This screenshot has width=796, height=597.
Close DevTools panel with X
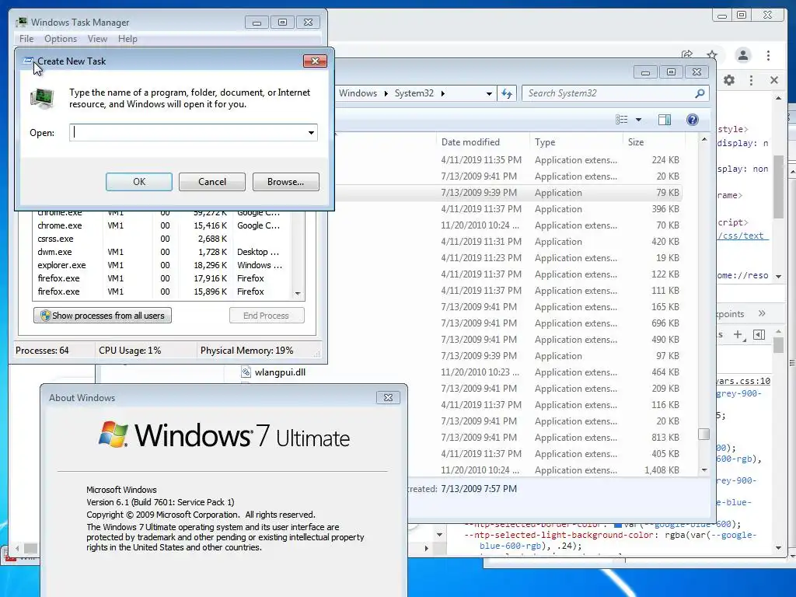click(774, 80)
